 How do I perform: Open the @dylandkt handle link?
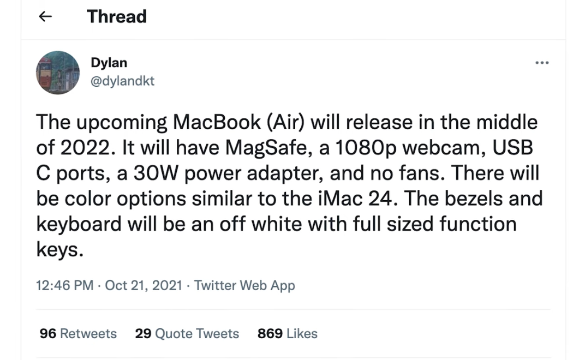122,81
